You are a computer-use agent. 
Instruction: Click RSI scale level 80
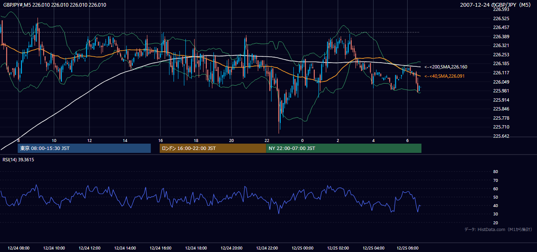495,172
